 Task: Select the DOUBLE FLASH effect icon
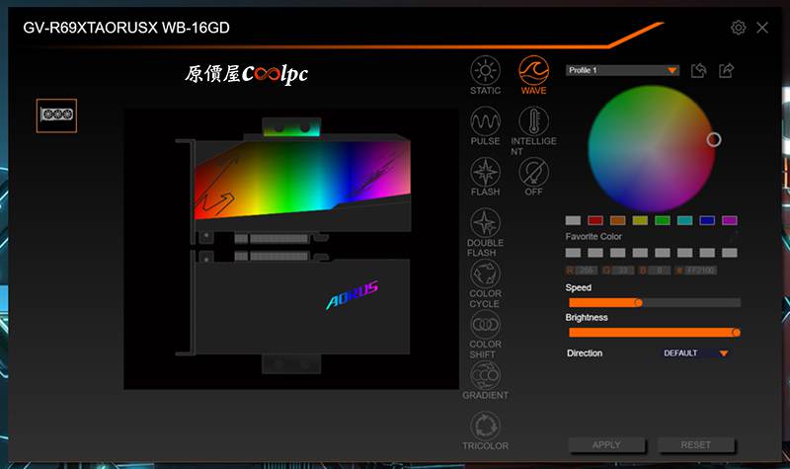pos(485,223)
